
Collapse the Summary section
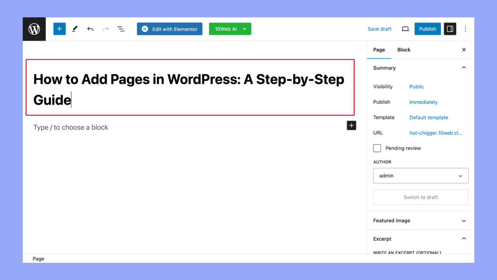464,68
